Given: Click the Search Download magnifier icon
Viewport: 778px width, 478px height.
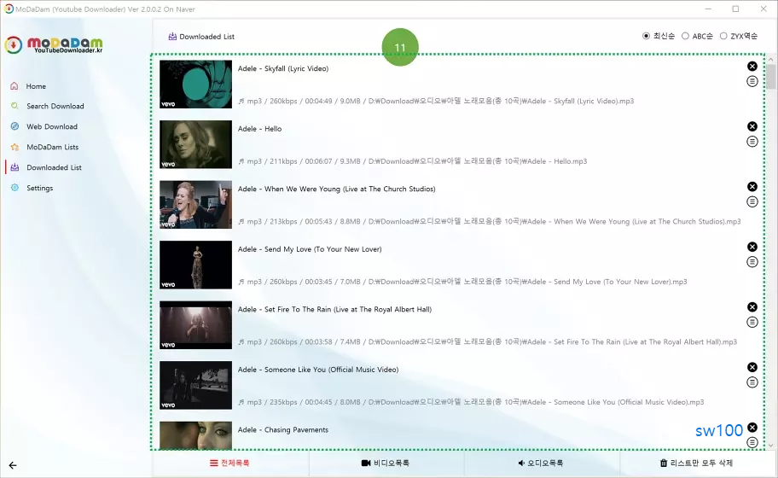Looking at the screenshot, I should 15,106.
